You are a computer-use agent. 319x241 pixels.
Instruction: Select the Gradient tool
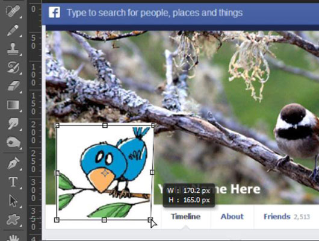click(x=13, y=105)
